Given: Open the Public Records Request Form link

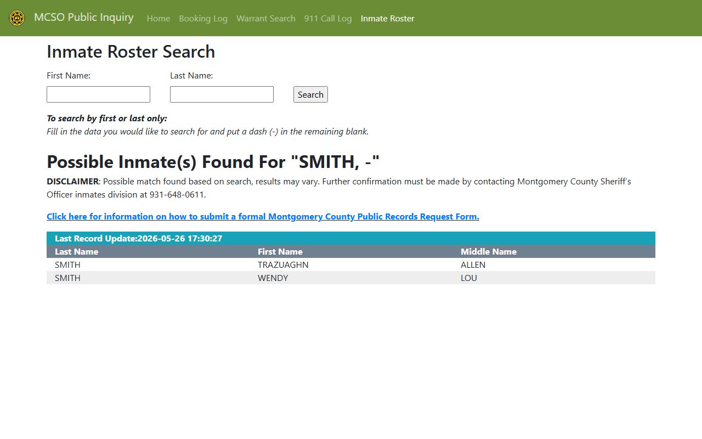Looking at the screenshot, I should (263, 217).
